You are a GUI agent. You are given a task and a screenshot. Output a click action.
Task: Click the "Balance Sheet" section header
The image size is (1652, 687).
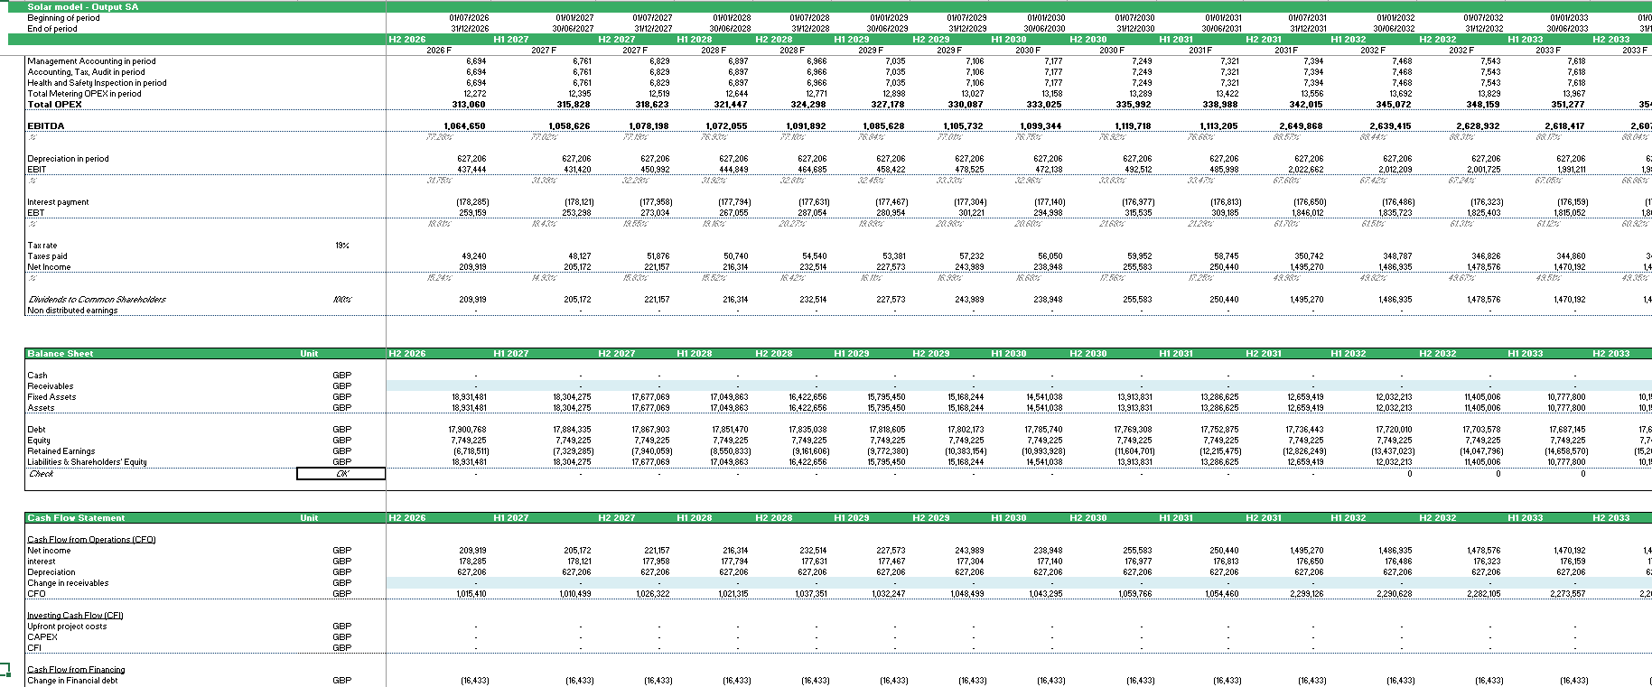(60, 354)
